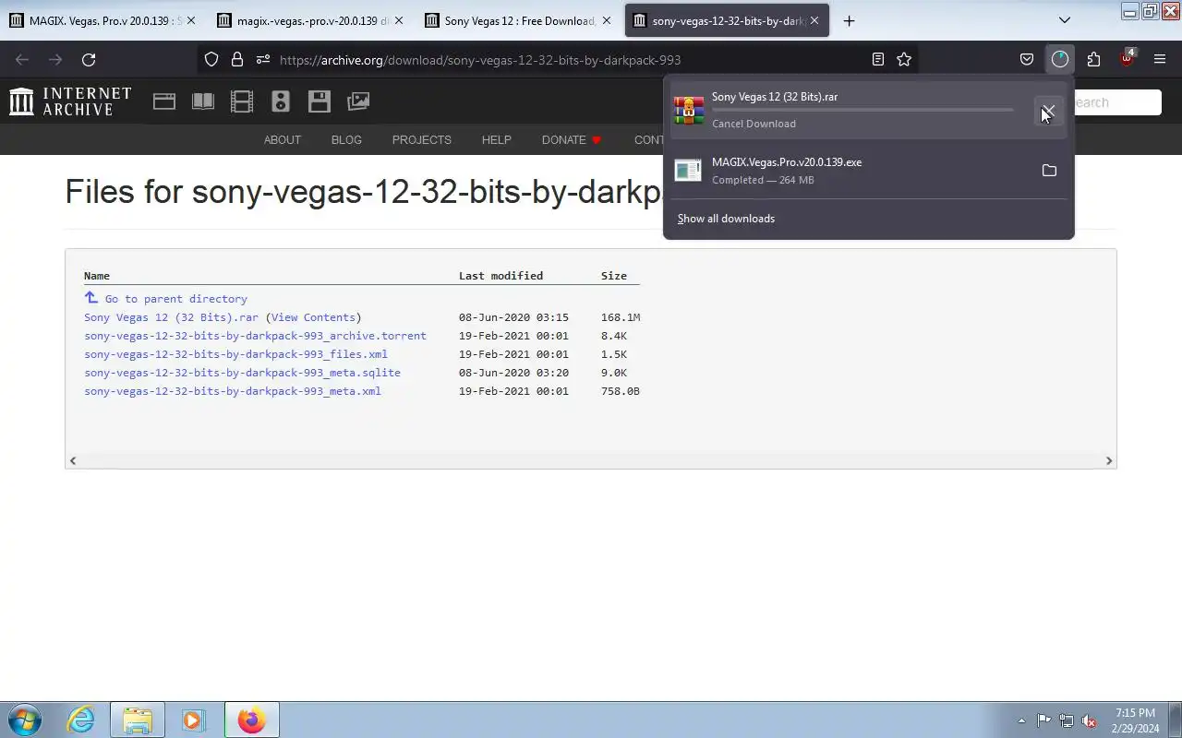Open the BLOG menu item
Viewport: 1182px width, 738px height.
346,140
